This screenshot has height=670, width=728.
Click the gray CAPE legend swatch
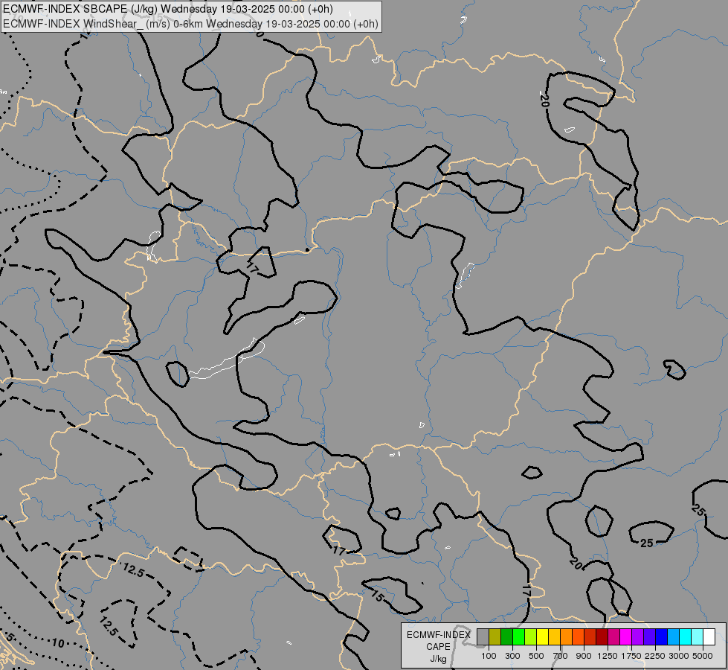[x=483, y=637]
